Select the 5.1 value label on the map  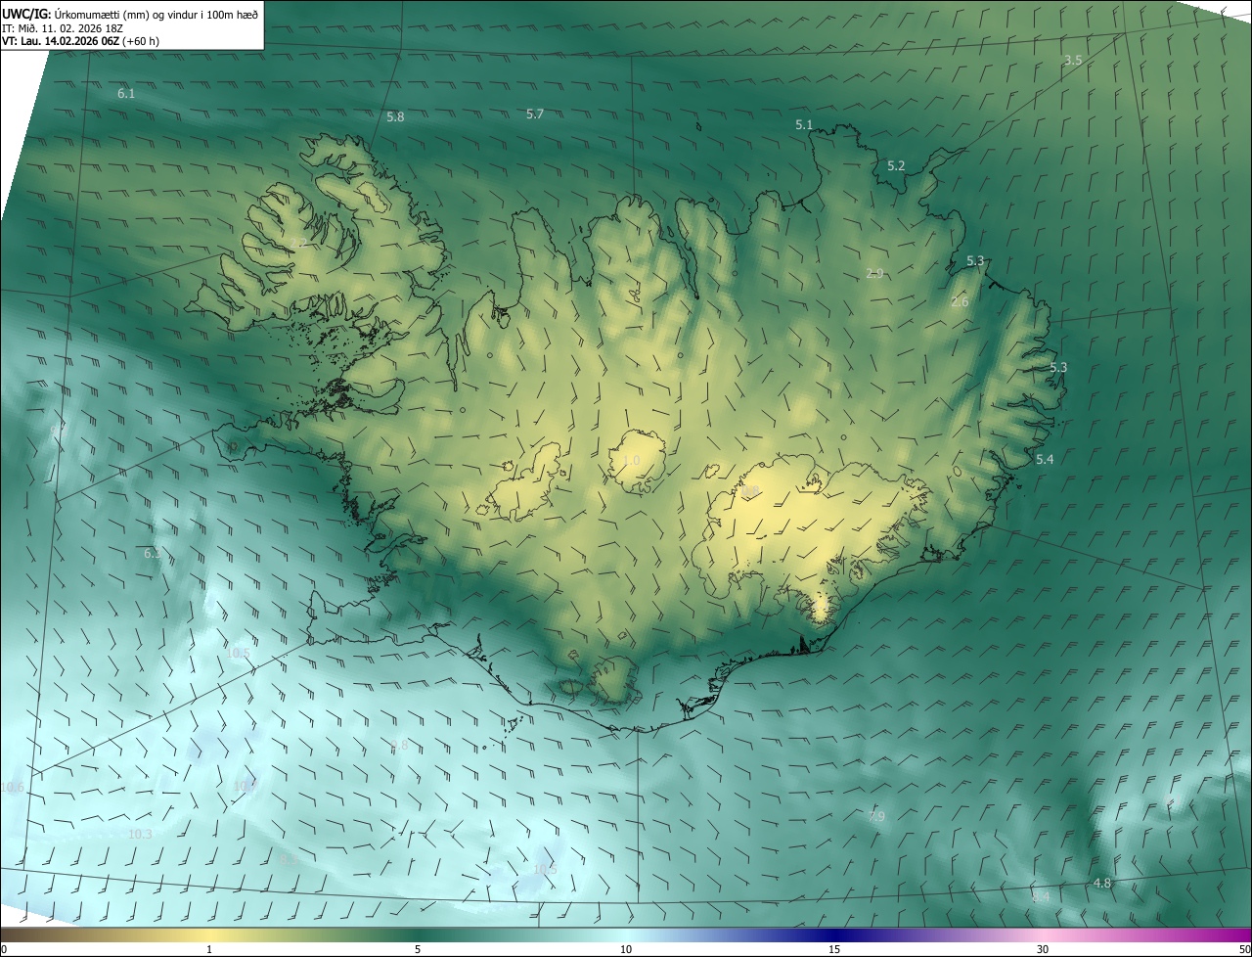(x=804, y=125)
